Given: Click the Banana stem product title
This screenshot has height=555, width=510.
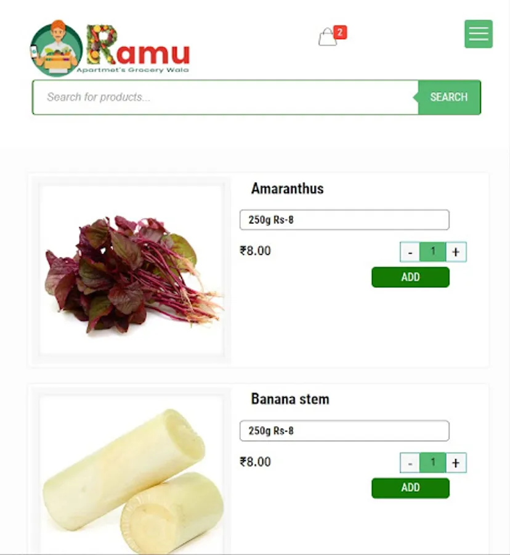Looking at the screenshot, I should pos(290,399).
